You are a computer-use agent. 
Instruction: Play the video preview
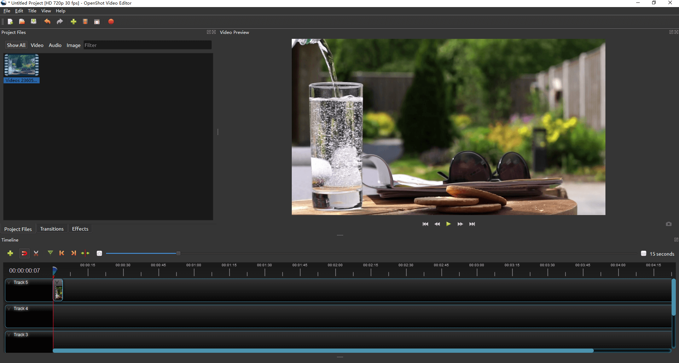[448, 224]
